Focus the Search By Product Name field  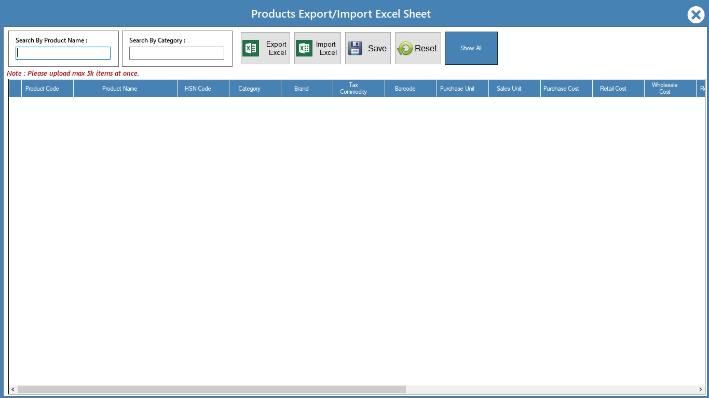click(x=63, y=53)
